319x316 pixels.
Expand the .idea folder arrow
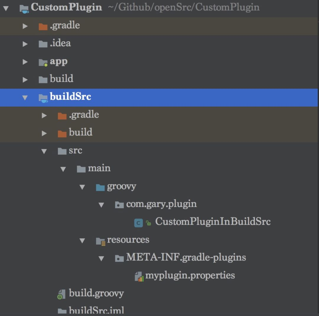[25, 44]
